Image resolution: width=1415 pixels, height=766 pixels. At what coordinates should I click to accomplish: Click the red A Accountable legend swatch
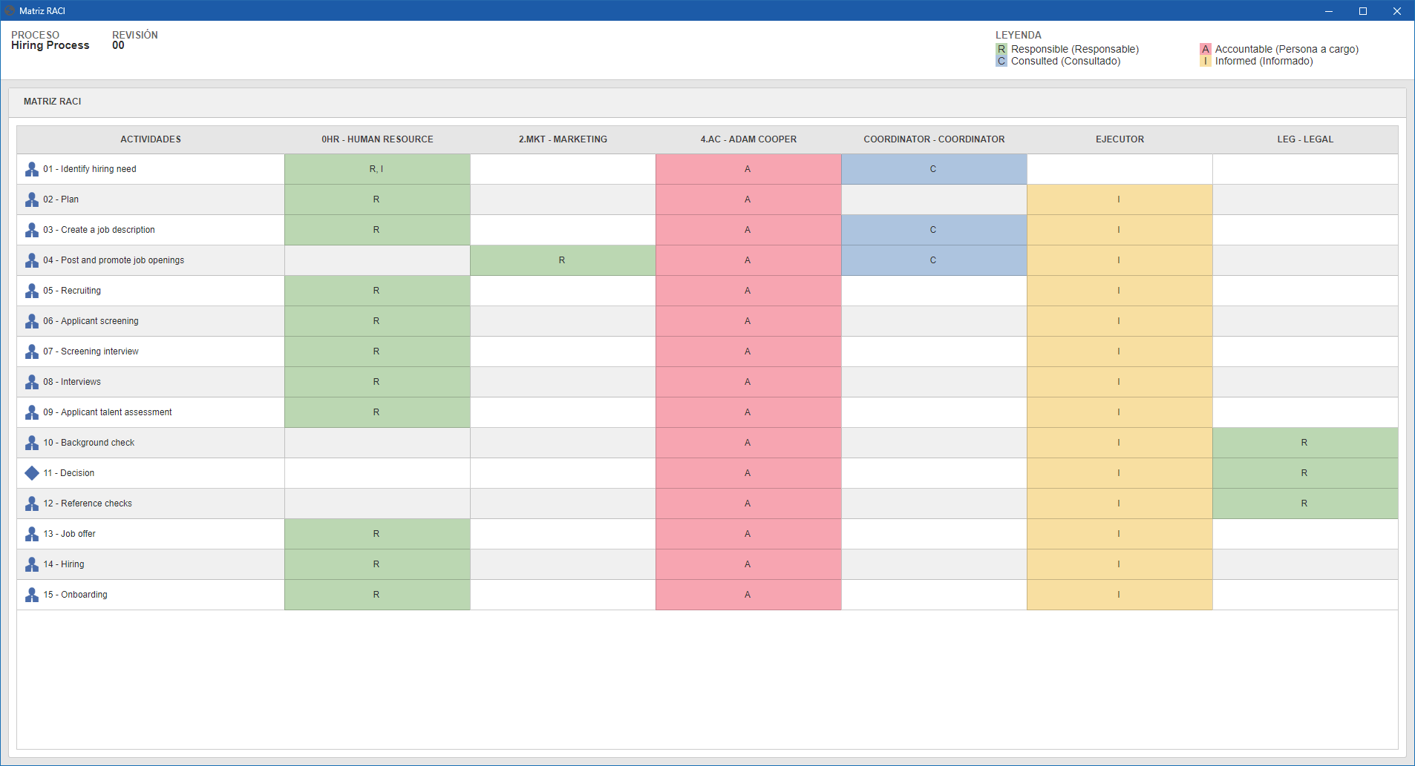1206,49
